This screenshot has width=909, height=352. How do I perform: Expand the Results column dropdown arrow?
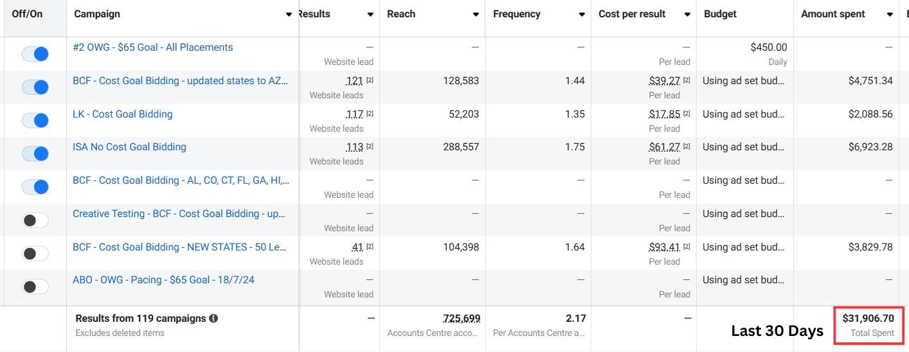point(370,15)
